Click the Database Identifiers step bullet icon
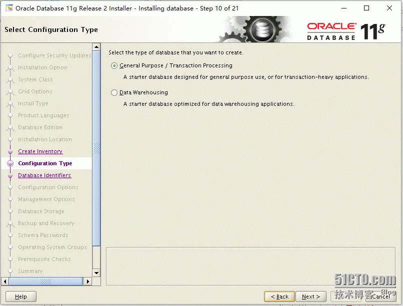The height and width of the screenshot is (306, 403). point(10,176)
